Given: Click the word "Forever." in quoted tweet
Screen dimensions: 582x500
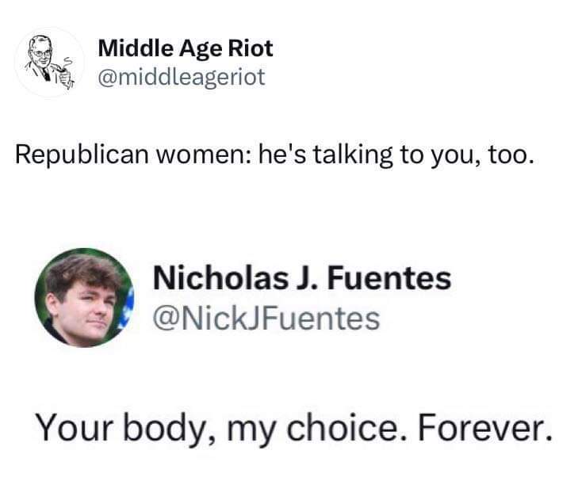Looking at the screenshot, I should pos(485,427).
